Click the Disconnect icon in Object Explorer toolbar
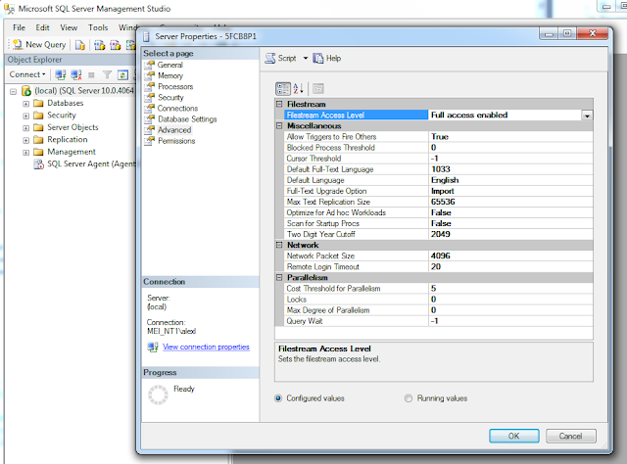Viewport: 627px width, 464px height. point(76,74)
